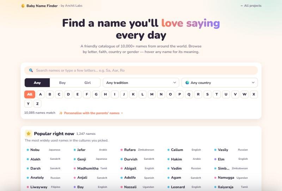Show names starting with P
The image size is (282, 191).
(180, 94)
